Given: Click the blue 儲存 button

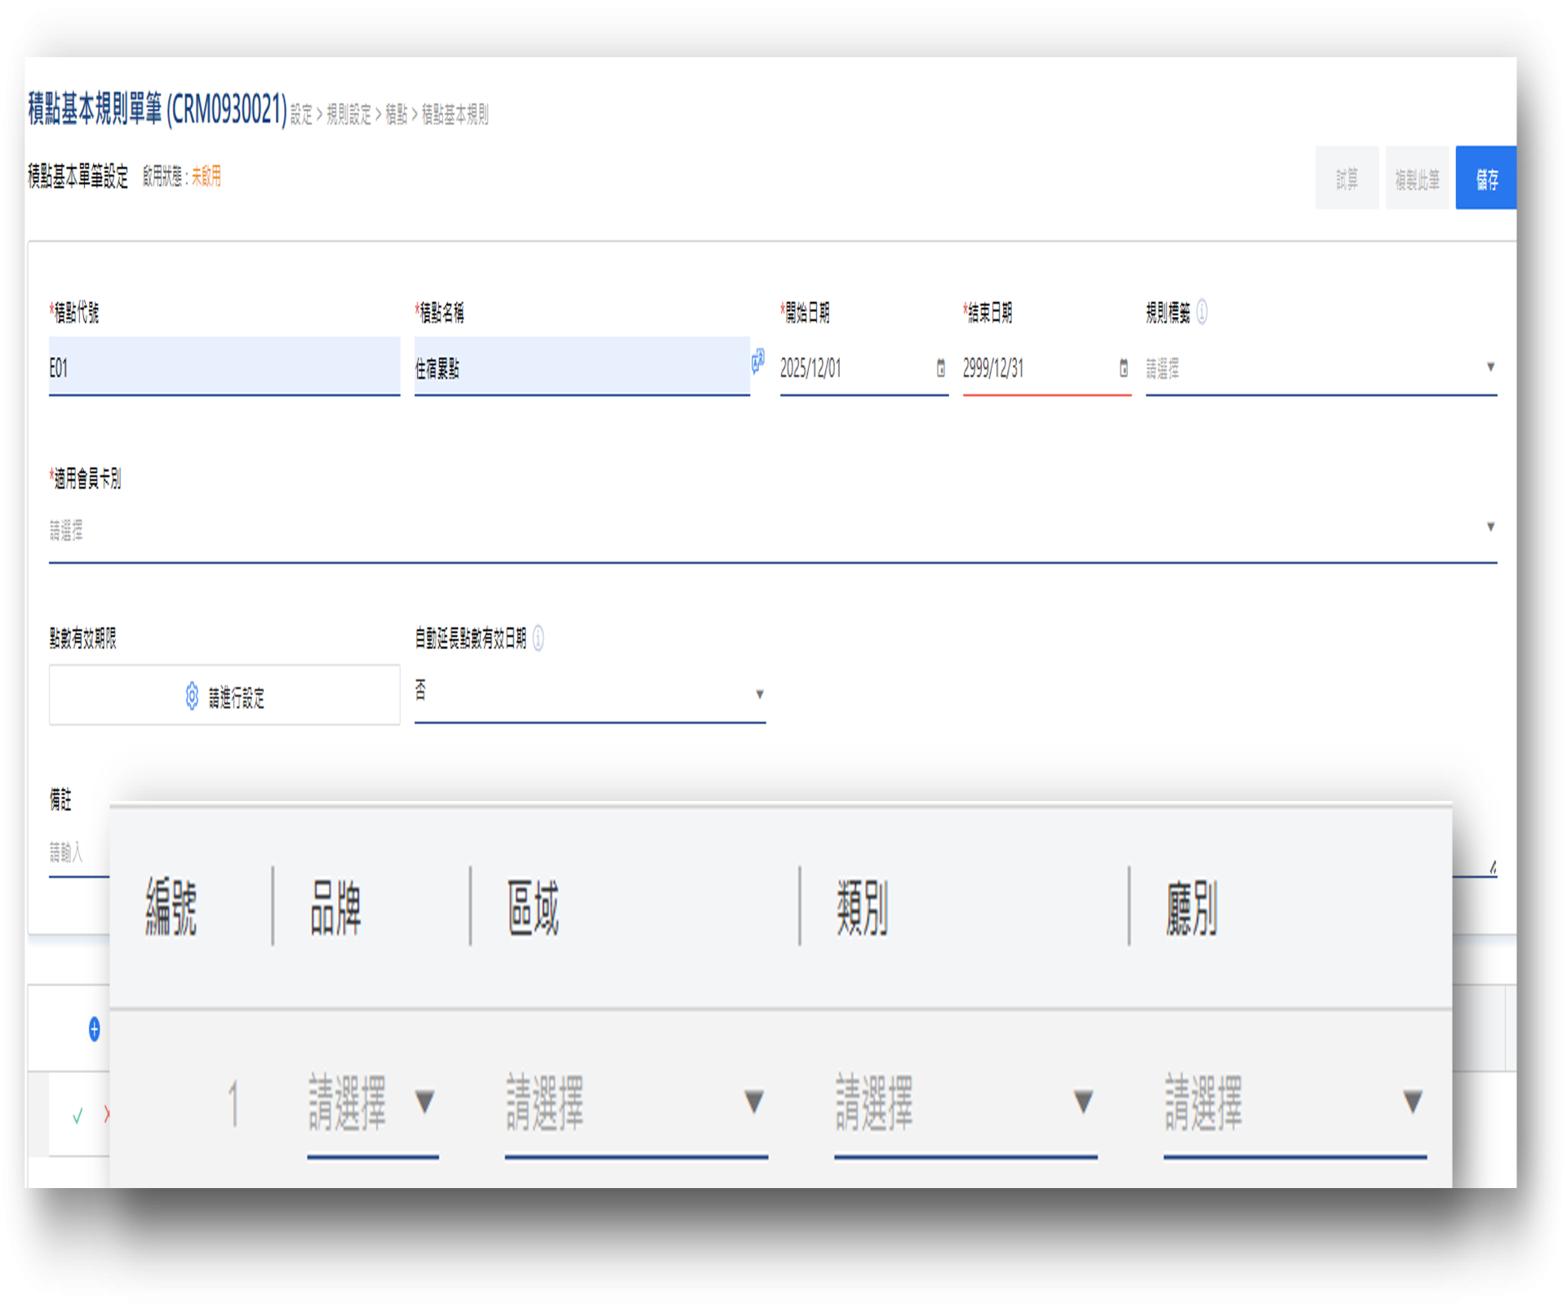Looking at the screenshot, I should pyautogui.click(x=1485, y=179).
